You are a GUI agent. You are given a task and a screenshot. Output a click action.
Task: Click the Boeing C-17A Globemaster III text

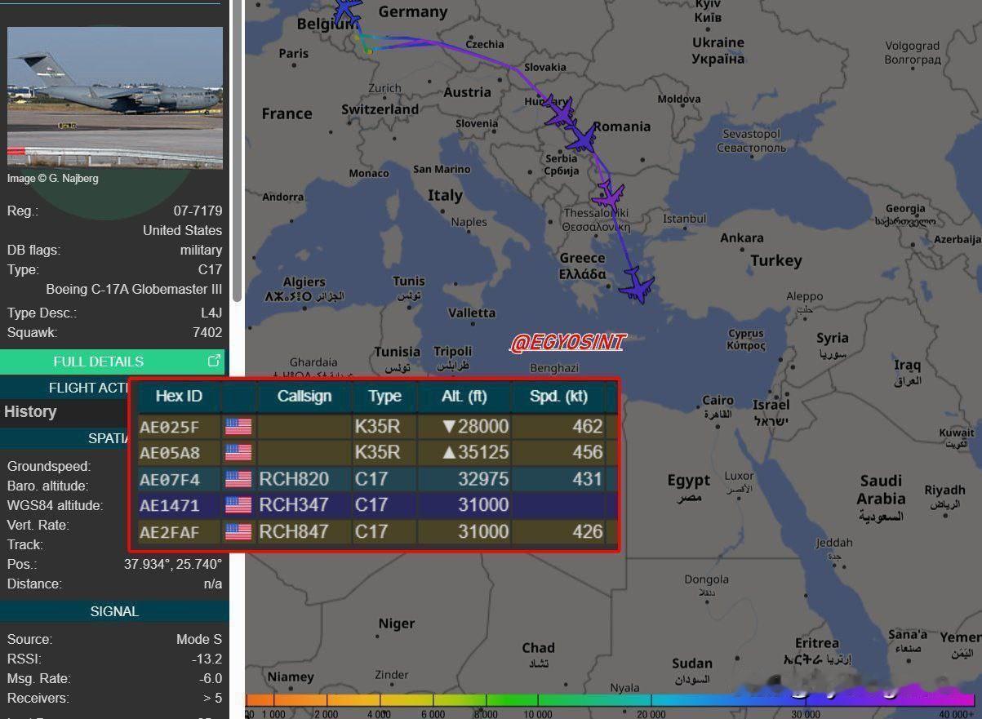pos(134,289)
